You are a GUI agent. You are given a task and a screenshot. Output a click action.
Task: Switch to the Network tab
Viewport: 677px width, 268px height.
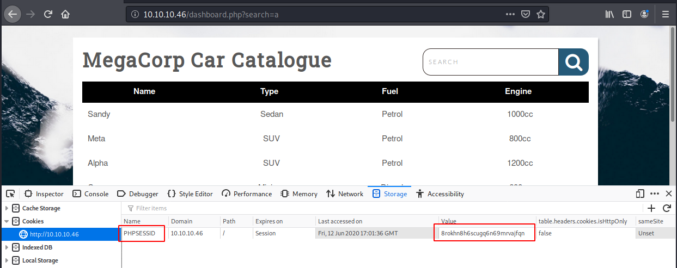point(345,194)
